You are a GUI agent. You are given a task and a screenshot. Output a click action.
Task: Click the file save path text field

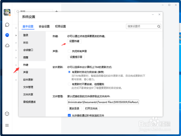click(103, 102)
